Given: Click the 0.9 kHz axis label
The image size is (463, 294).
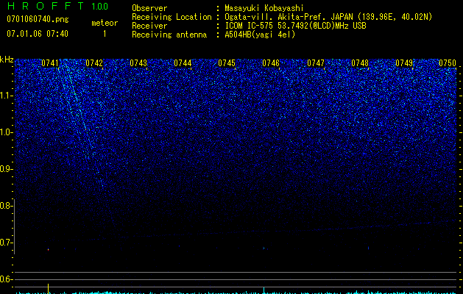Looking at the screenshot, I should tap(5, 169).
